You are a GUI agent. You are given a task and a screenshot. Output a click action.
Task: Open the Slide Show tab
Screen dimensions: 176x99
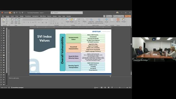tap(43, 16)
